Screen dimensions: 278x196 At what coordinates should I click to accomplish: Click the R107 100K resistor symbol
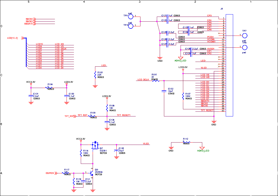coord(183,96)
